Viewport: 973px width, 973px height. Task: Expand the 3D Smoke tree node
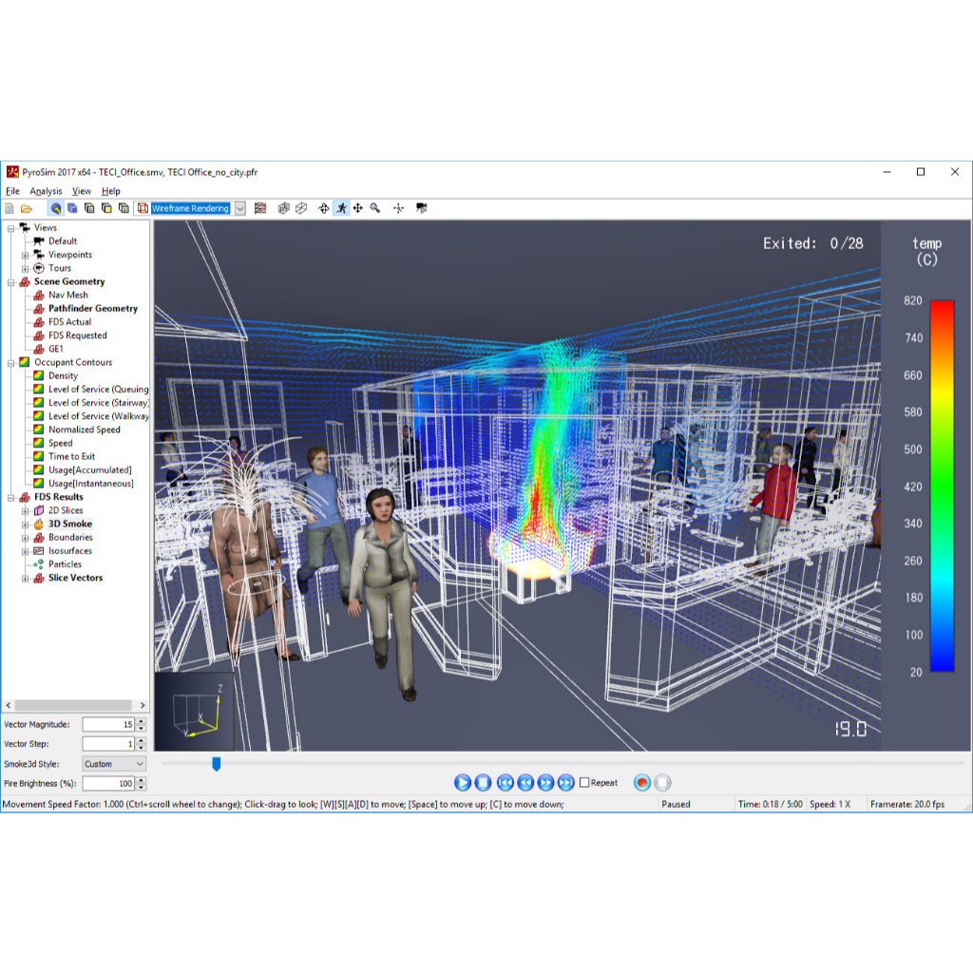click(25, 525)
